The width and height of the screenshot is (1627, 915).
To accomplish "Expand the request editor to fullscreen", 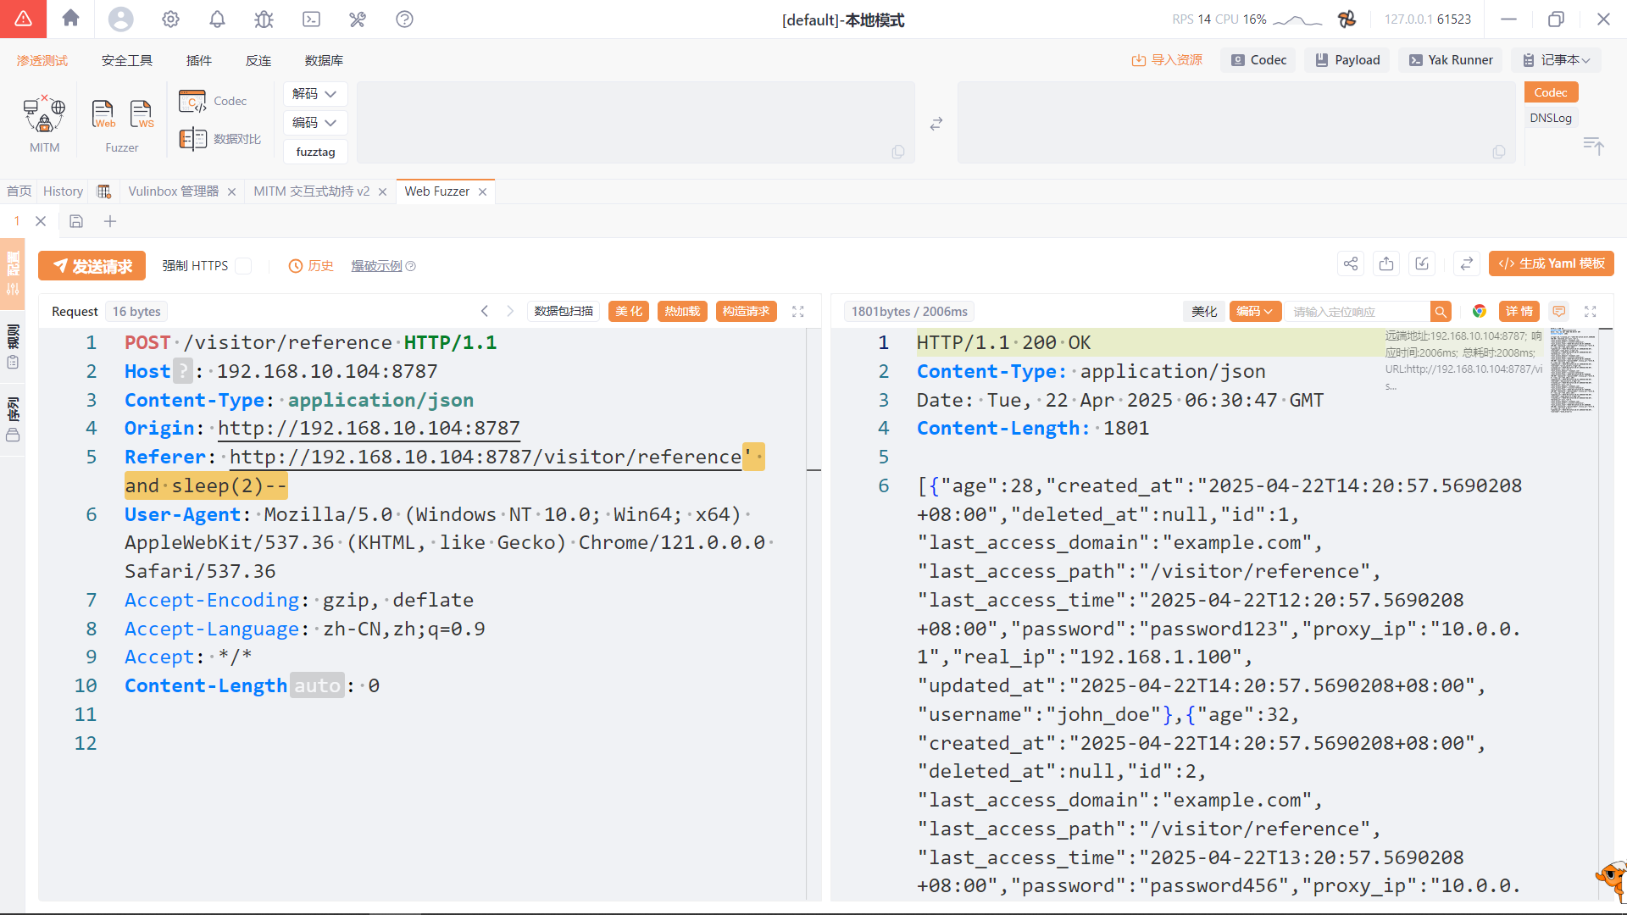I will (x=797, y=311).
